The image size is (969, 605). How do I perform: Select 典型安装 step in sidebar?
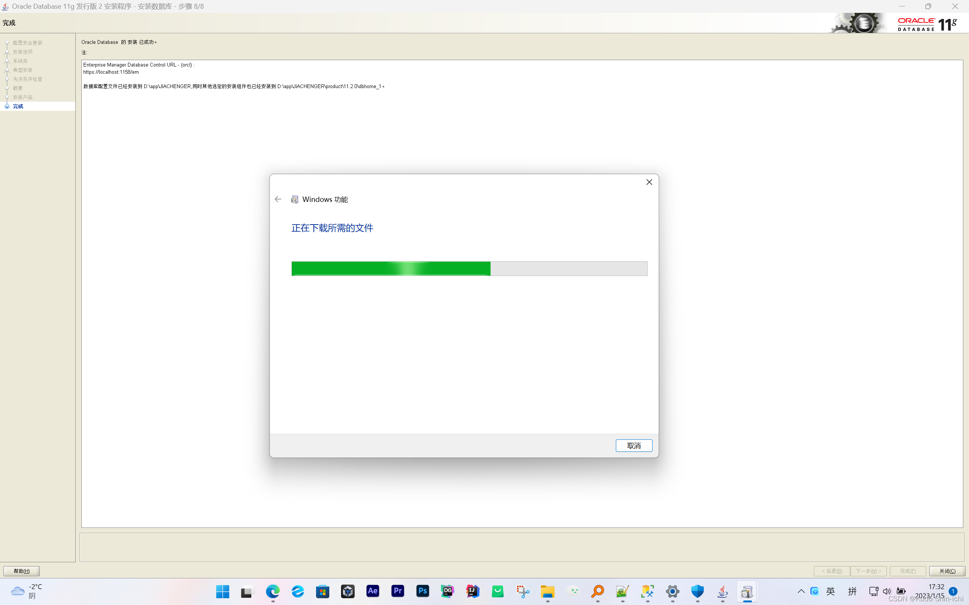pos(22,70)
